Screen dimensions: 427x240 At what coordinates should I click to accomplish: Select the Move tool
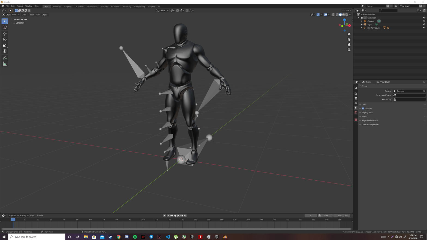tap(5, 34)
